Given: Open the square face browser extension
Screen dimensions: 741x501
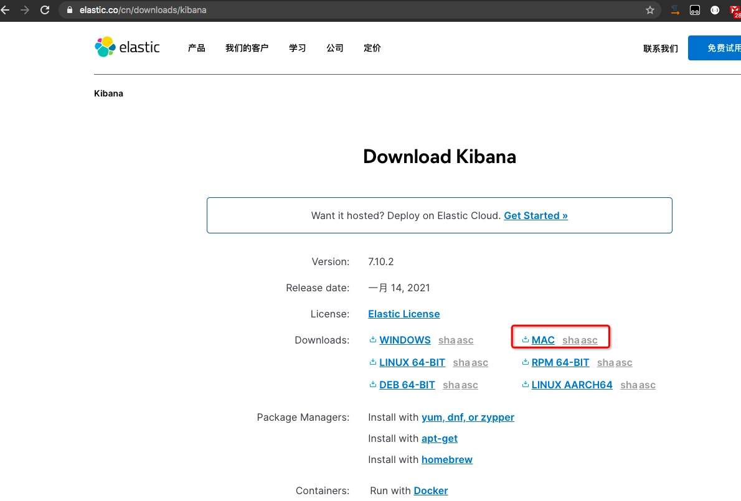Looking at the screenshot, I should 695,10.
